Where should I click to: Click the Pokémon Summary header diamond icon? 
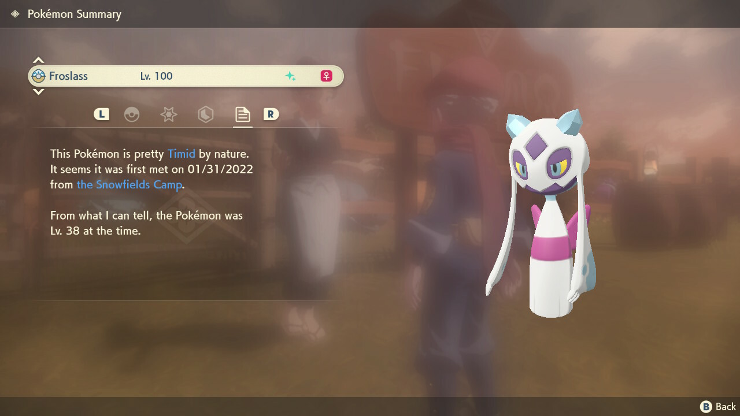[15, 14]
